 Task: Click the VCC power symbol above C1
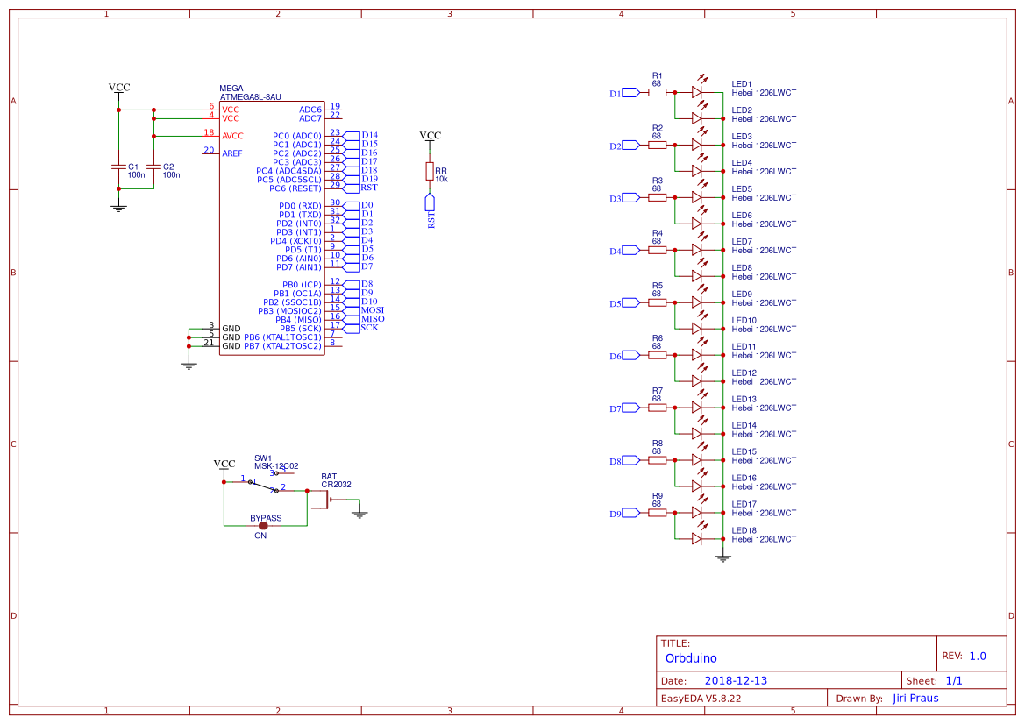(x=117, y=88)
